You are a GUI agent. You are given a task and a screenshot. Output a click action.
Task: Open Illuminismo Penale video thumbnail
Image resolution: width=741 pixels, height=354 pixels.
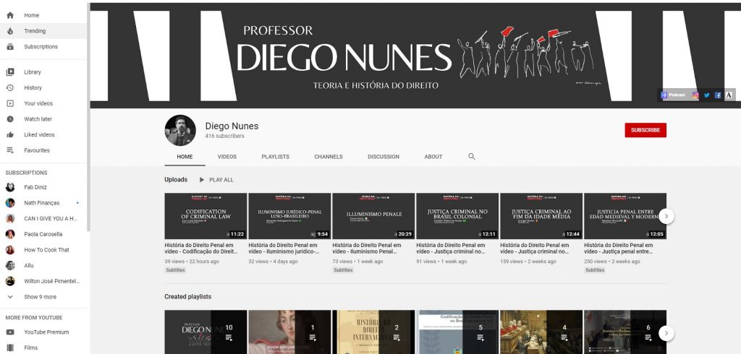point(373,216)
